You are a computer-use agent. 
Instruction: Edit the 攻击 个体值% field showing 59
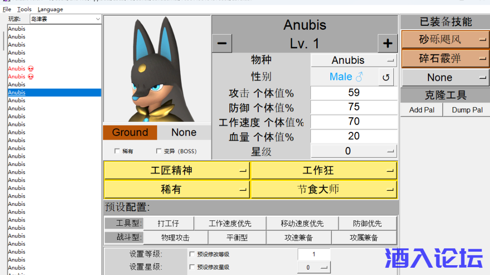coord(354,92)
